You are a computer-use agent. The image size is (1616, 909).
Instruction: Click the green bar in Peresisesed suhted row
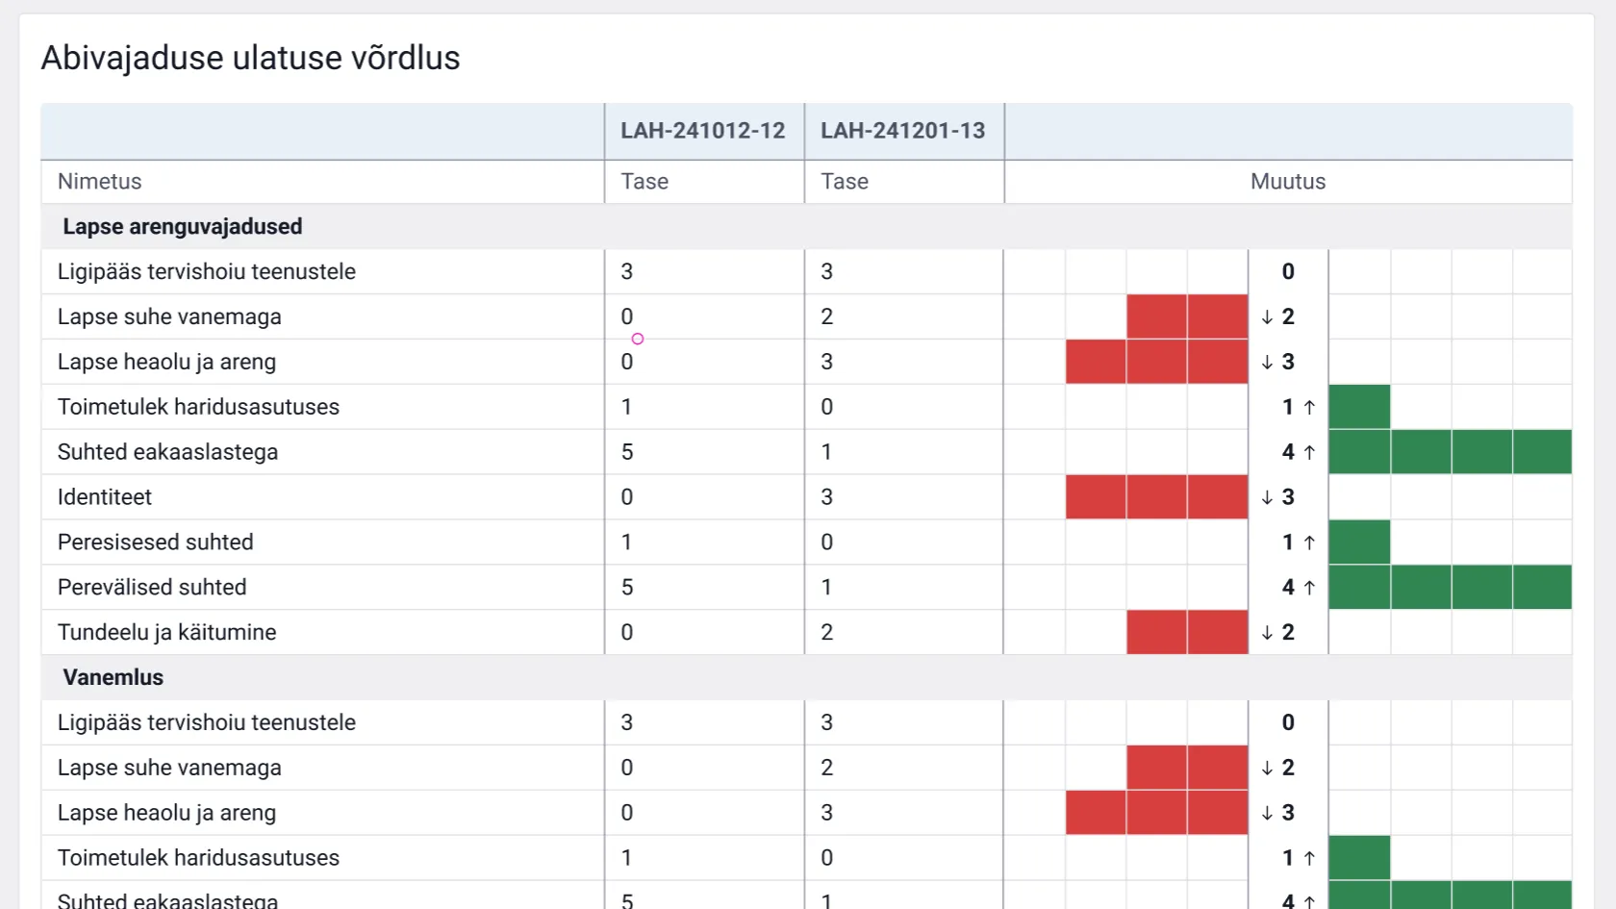(x=1358, y=543)
